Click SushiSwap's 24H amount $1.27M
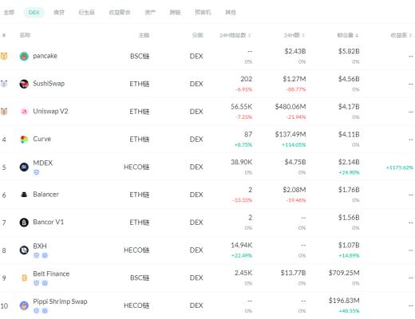415x319 pixels. [294, 79]
